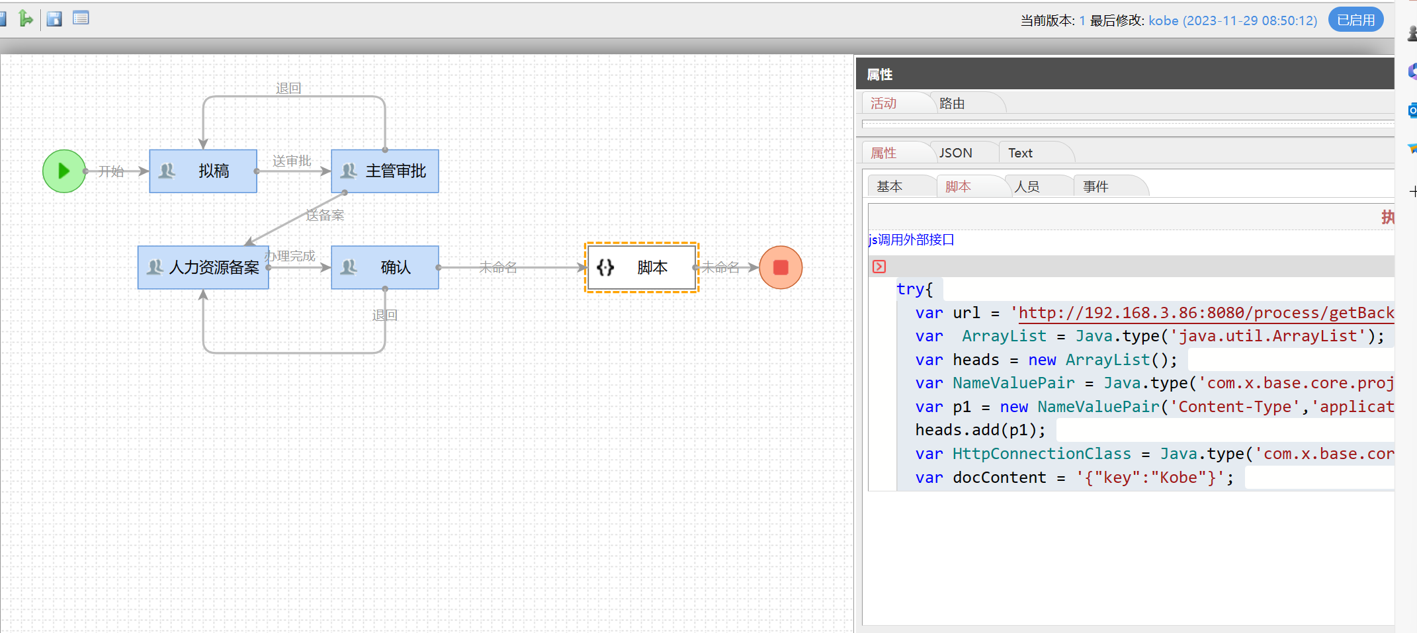Switch to the 基本 tab

coord(890,187)
